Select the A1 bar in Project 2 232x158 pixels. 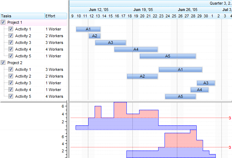(180, 69)
